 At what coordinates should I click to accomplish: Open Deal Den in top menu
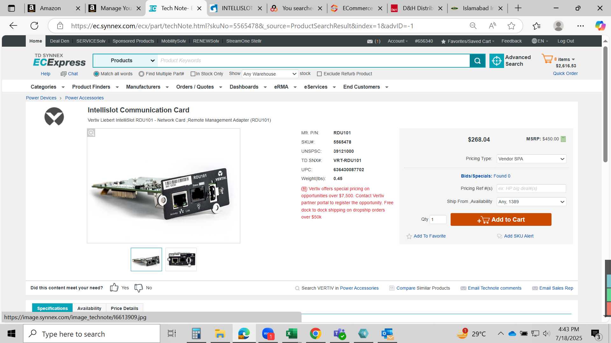[x=60, y=41]
